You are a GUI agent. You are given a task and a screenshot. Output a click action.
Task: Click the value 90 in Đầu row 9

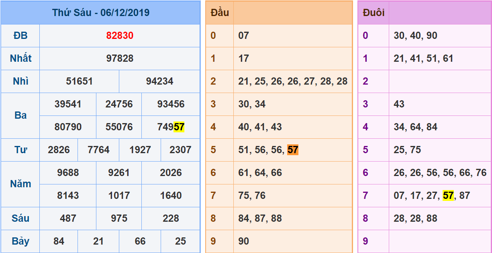pyautogui.click(x=243, y=241)
